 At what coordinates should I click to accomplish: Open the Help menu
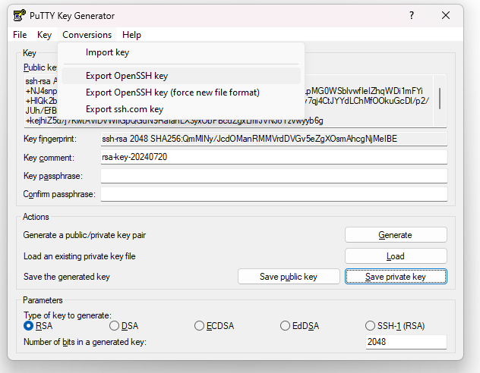(x=131, y=35)
